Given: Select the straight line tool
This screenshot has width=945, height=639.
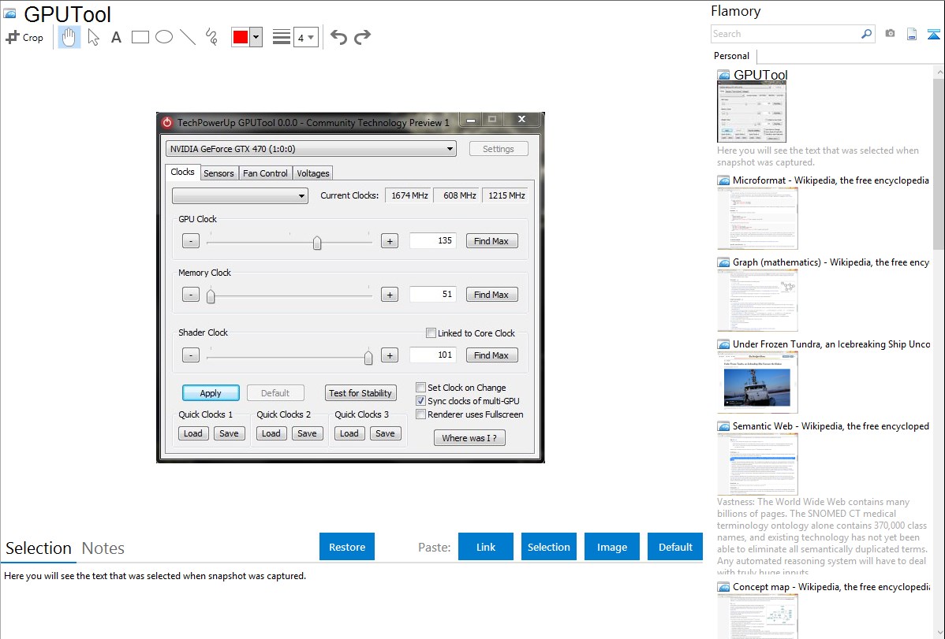Looking at the screenshot, I should click(187, 37).
